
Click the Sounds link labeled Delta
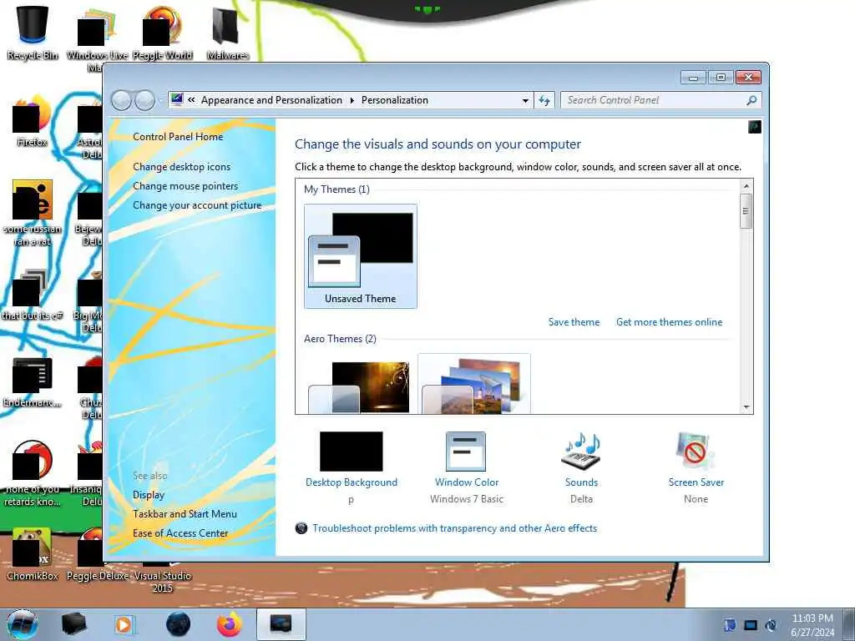point(581,482)
